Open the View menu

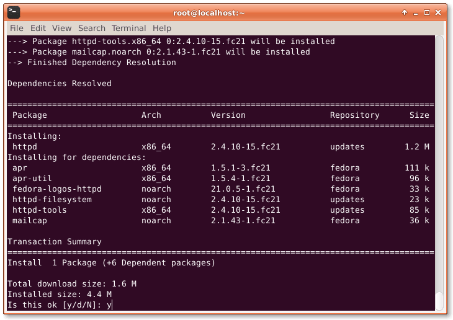61,28
